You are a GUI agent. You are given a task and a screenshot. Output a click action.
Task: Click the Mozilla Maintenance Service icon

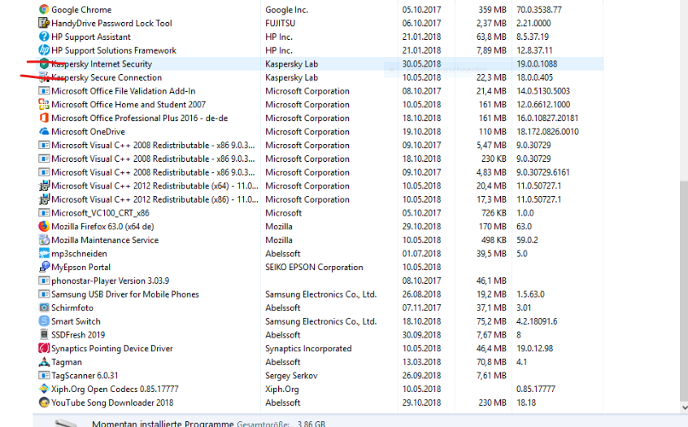click(x=44, y=240)
